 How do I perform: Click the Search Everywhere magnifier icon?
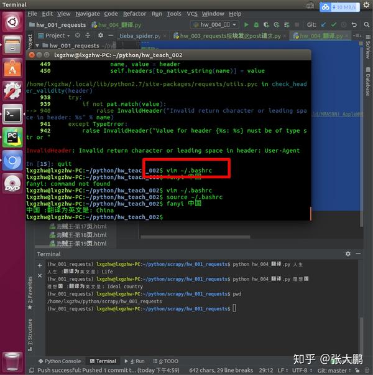(x=367, y=25)
